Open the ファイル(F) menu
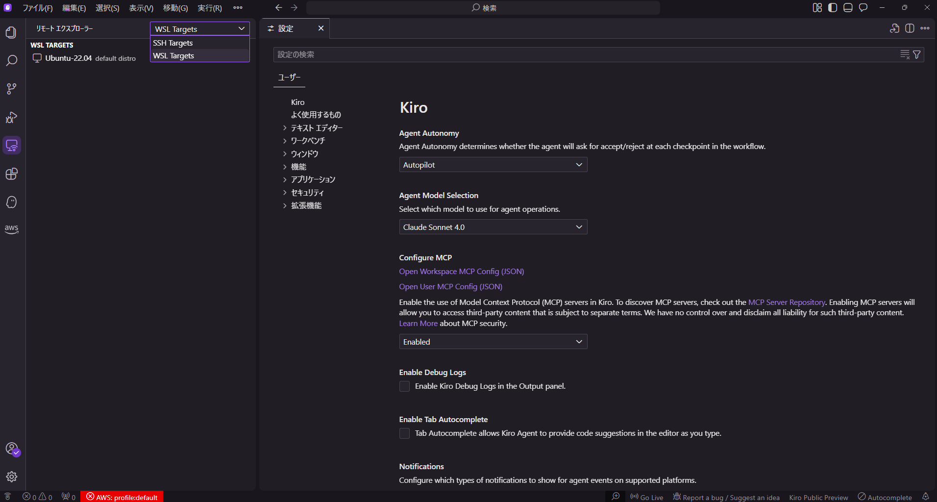 [38, 8]
